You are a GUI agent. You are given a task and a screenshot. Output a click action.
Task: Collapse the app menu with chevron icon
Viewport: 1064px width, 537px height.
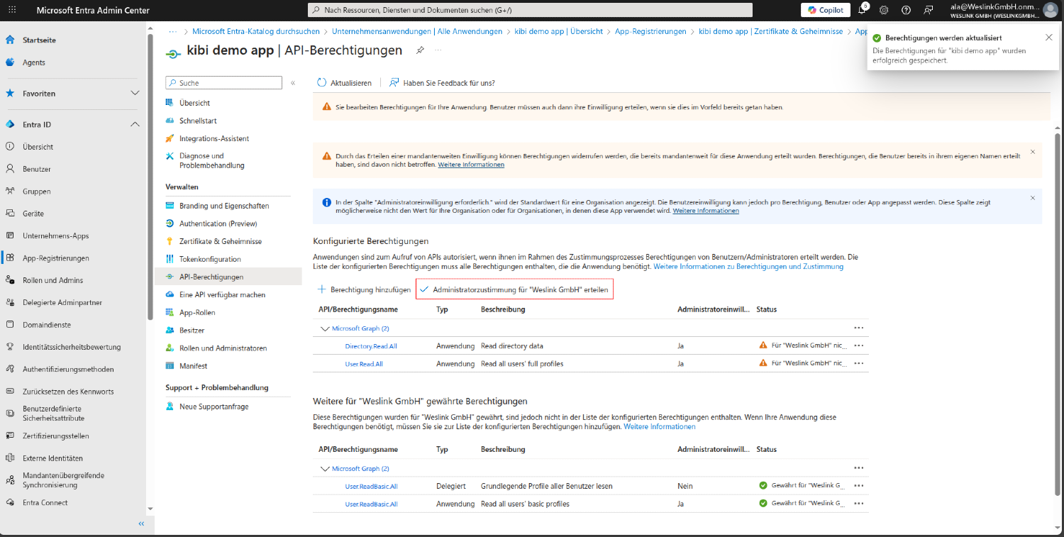pyautogui.click(x=293, y=83)
